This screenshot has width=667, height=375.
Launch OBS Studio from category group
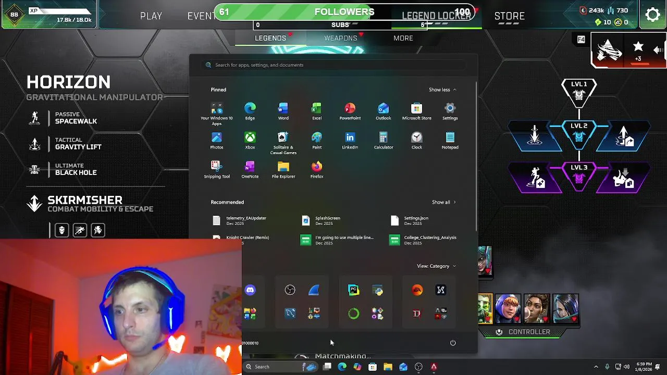[x=290, y=290]
